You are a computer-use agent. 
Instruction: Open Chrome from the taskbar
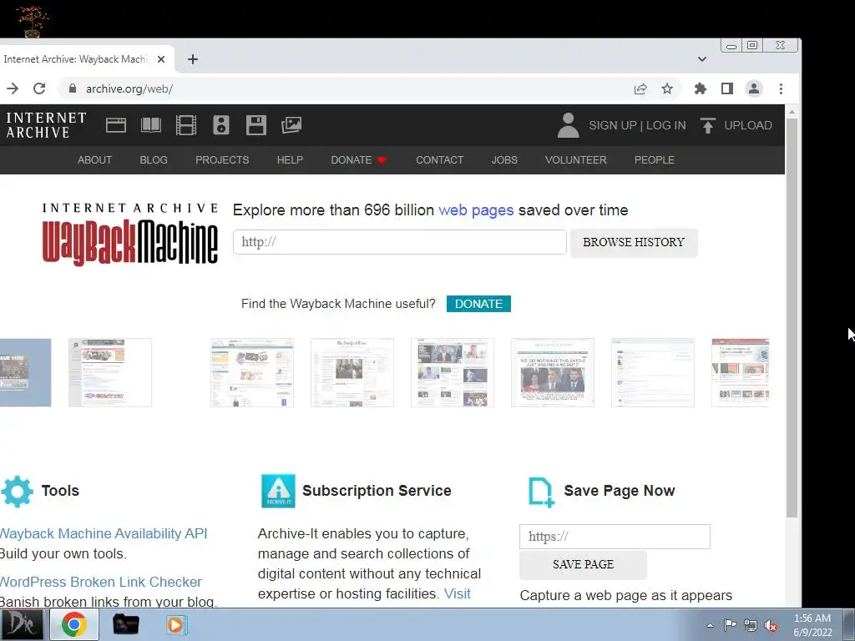[74, 624]
